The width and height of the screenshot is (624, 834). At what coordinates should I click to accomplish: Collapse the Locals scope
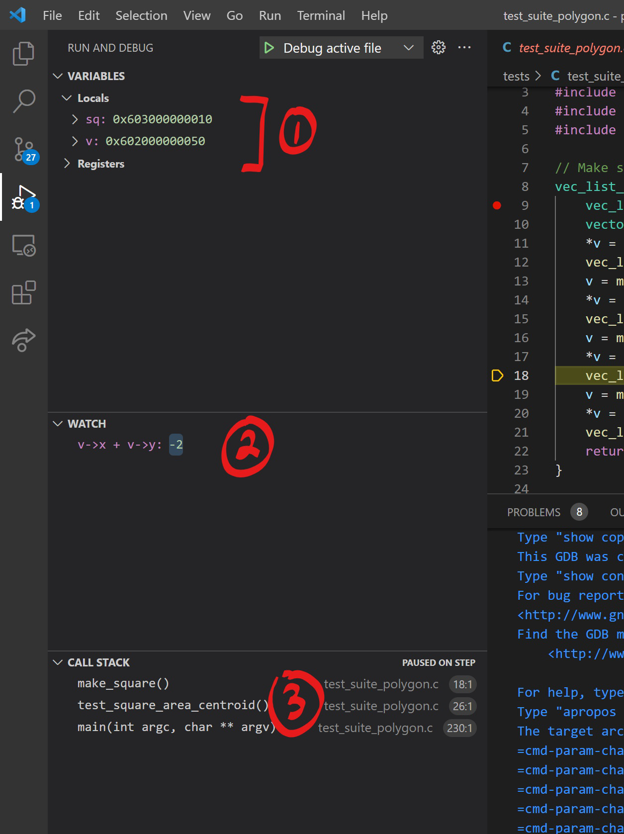coord(67,98)
